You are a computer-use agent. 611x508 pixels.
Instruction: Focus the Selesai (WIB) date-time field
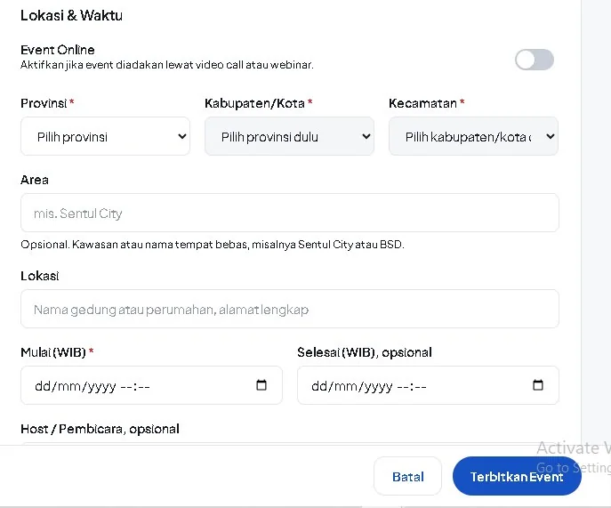[x=428, y=385]
